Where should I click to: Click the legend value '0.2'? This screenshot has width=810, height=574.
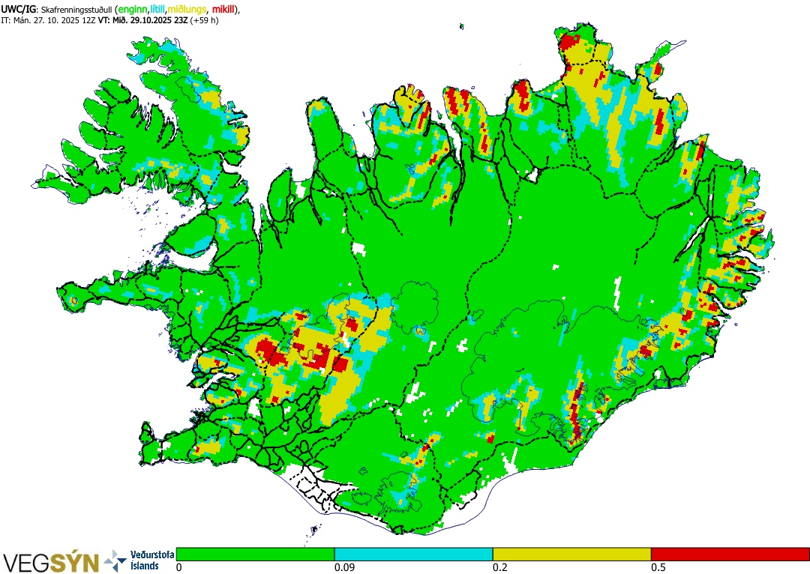[499, 567]
